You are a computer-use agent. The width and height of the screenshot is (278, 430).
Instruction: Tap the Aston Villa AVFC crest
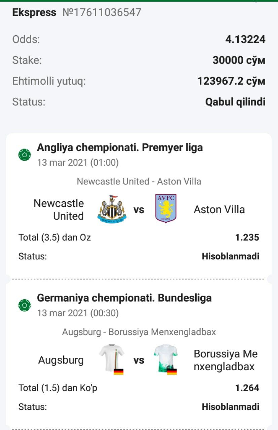[x=166, y=209]
